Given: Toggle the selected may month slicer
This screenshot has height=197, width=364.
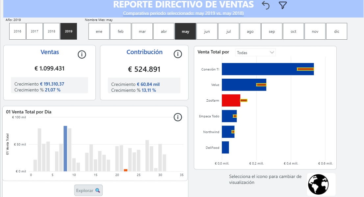Looking at the screenshot, I should click(186, 31).
